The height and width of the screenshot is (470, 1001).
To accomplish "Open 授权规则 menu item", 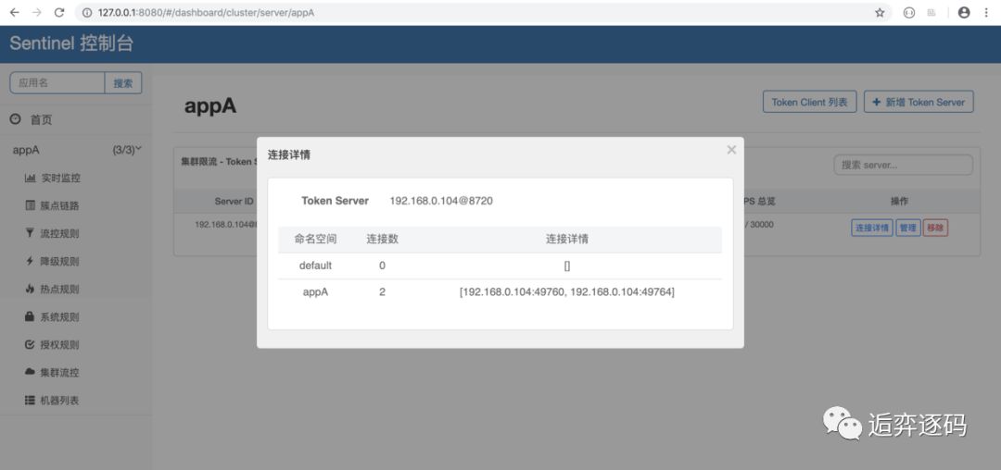I will [60, 345].
